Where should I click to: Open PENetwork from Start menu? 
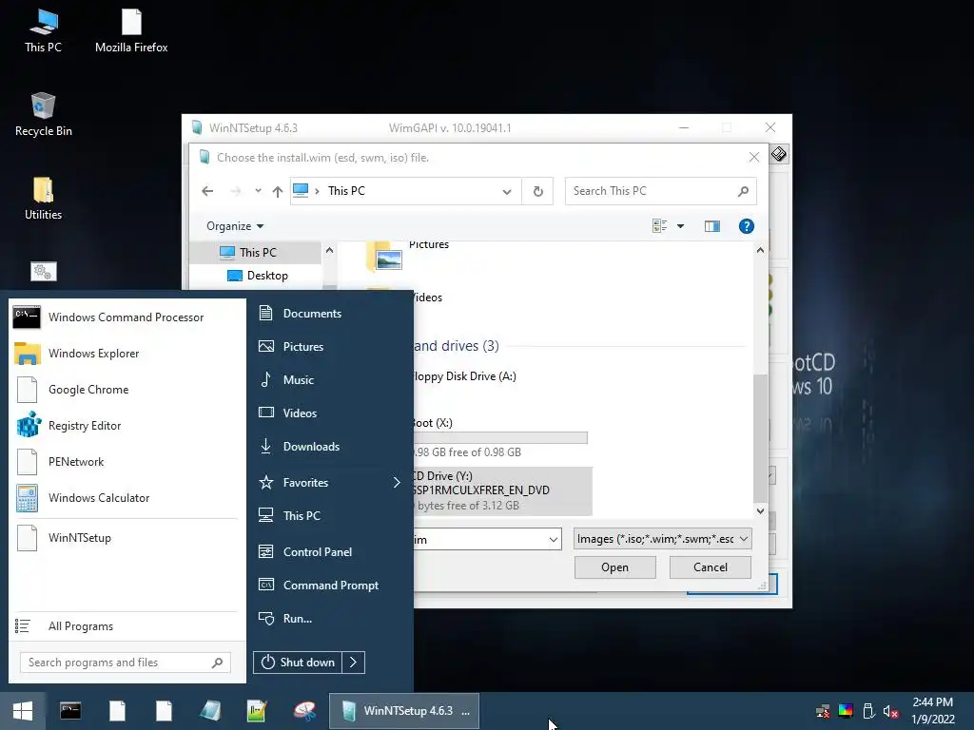(127, 461)
